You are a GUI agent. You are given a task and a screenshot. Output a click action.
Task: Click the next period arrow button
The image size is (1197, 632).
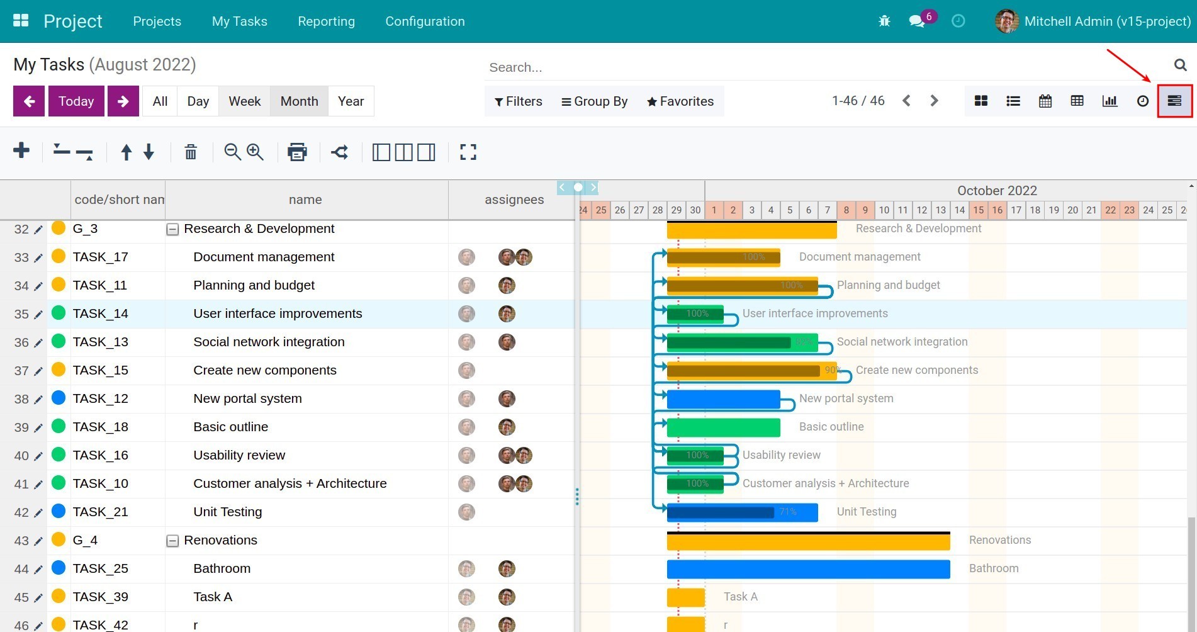123,101
